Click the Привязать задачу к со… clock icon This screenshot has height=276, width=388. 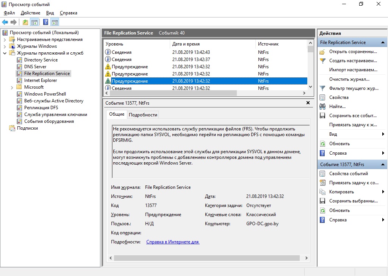tap(322, 183)
